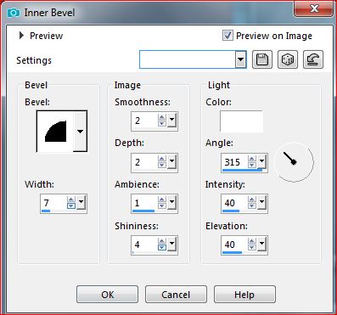Open the Elevation slider dropdown arrow

[x=262, y=244]
